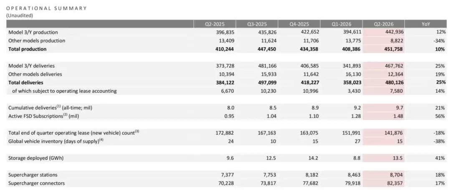Select the YoY column header
This screenshot has height=190, width=451.
pyautogui.click(x=426, y=24)
